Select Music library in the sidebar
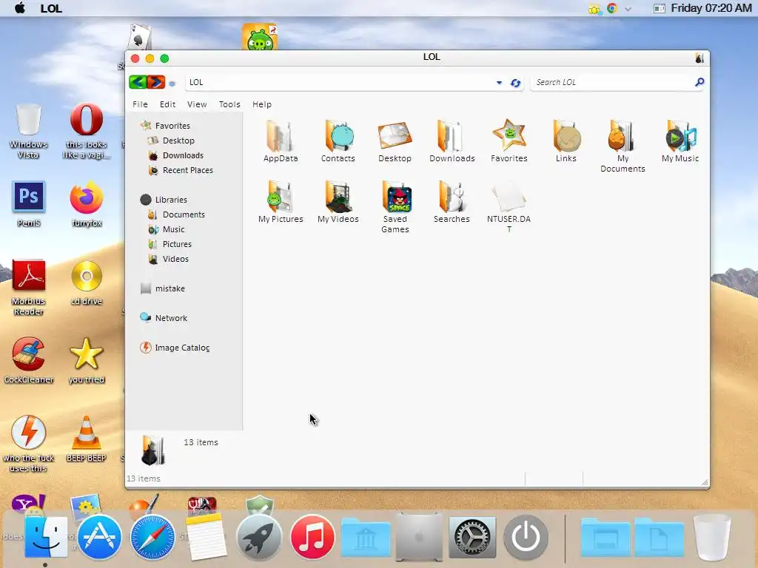Image resolution: width=758 pixels, height=568 pixels. 167,229
